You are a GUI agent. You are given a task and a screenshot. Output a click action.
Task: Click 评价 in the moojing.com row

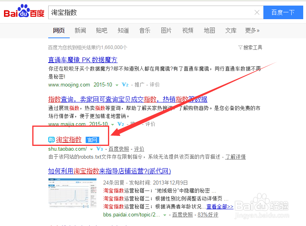[155, 85]
